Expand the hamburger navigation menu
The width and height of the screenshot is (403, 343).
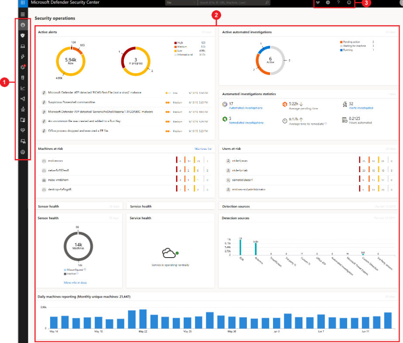pyautogui.click(x=23, y=14)
